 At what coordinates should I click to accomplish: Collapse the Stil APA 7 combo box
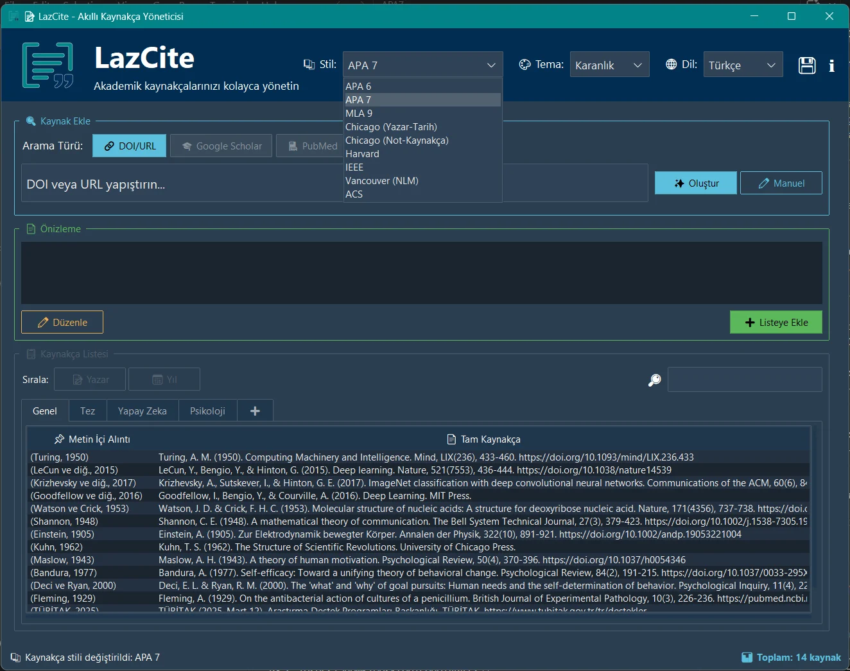pyautogui.click(x=422, y=65)
